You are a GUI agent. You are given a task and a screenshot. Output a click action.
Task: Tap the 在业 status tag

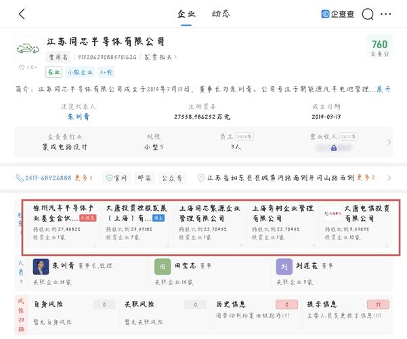point(53,72)
